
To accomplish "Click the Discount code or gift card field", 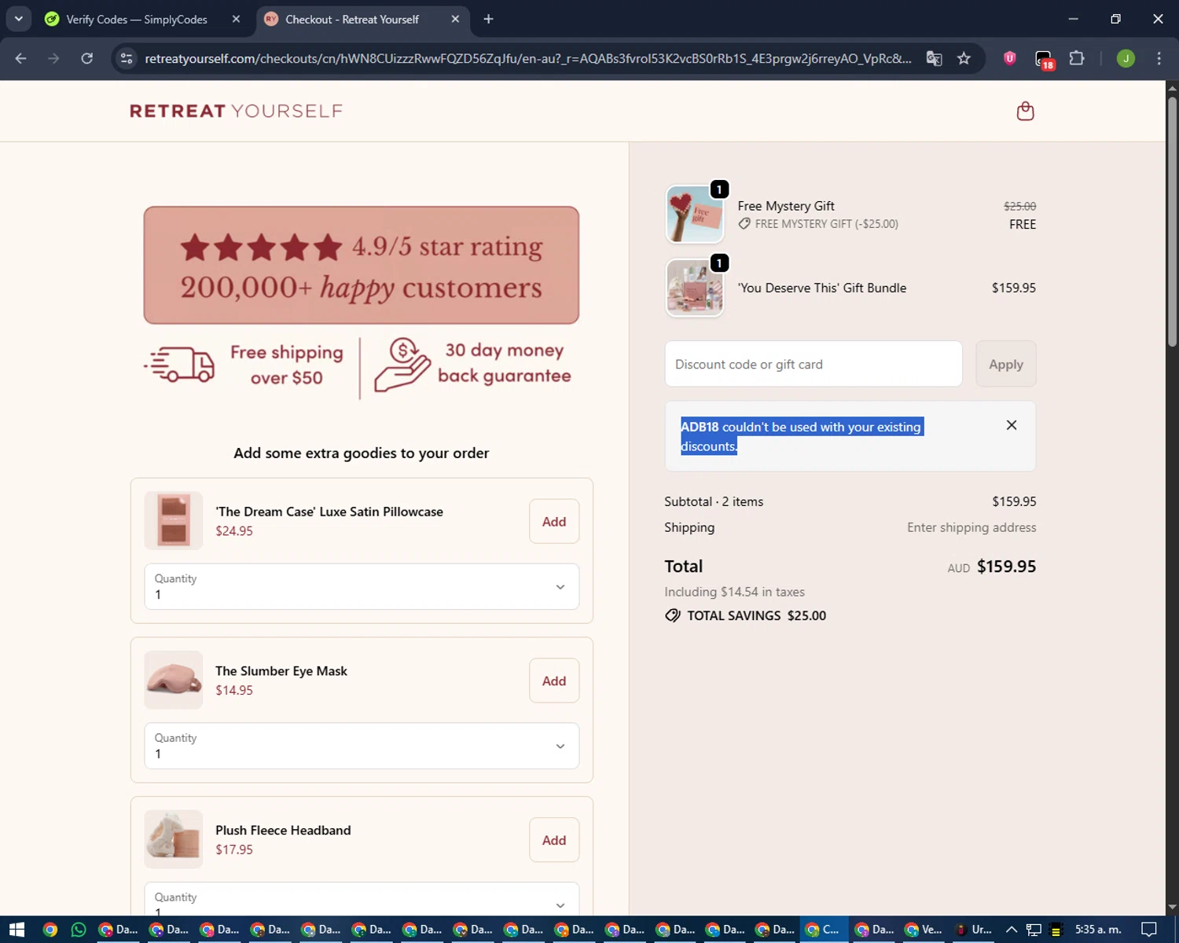I will 814,364.
